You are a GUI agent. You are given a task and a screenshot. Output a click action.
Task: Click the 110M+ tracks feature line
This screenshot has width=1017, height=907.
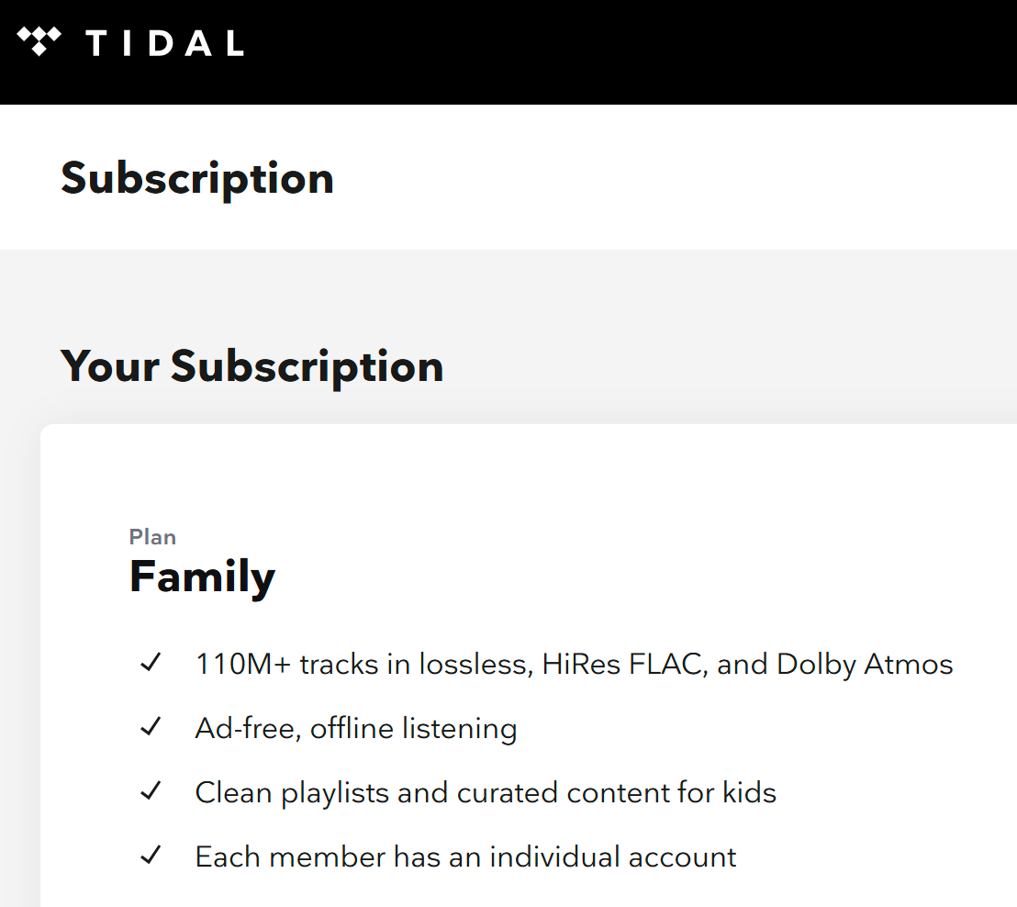coord(574,665)
